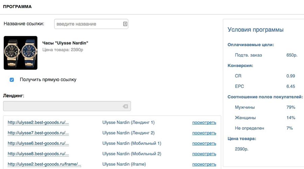Select the ulysse7.best-gooods.ru link

click(x=38, y=133)
